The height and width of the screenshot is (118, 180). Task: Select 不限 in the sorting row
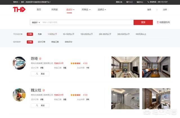tap(30, 42)
